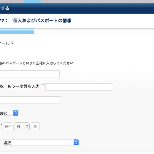Focus the 日付 day input field
154x154 pixels.
(8, 126)
